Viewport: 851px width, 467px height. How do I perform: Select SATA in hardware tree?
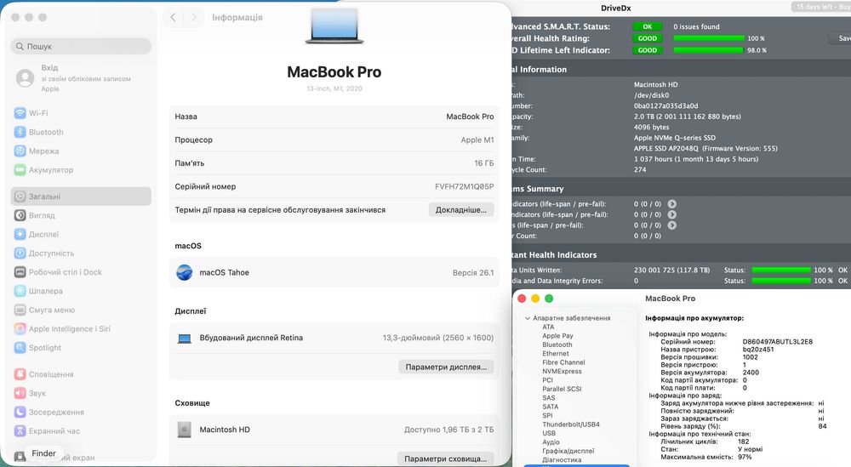click(551, 407)
